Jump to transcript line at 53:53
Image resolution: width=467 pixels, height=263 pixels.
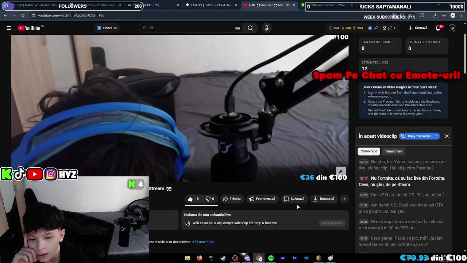coord(403,241)
